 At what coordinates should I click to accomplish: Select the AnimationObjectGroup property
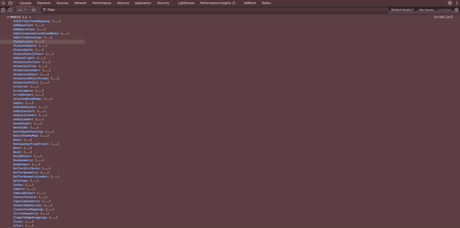(36, 78)
